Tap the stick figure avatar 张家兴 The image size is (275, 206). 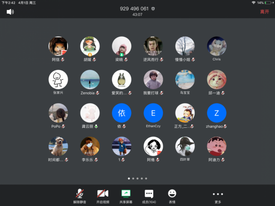pyautogui.click(x=58, y=79)
